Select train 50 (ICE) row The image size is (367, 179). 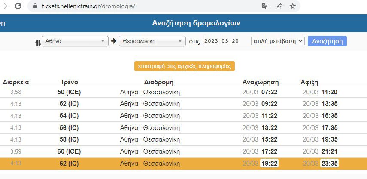click(x=69, y=92)
